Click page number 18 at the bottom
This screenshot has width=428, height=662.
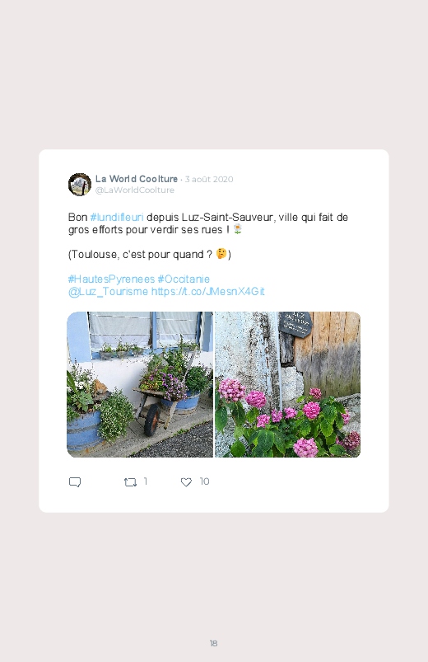214,643
